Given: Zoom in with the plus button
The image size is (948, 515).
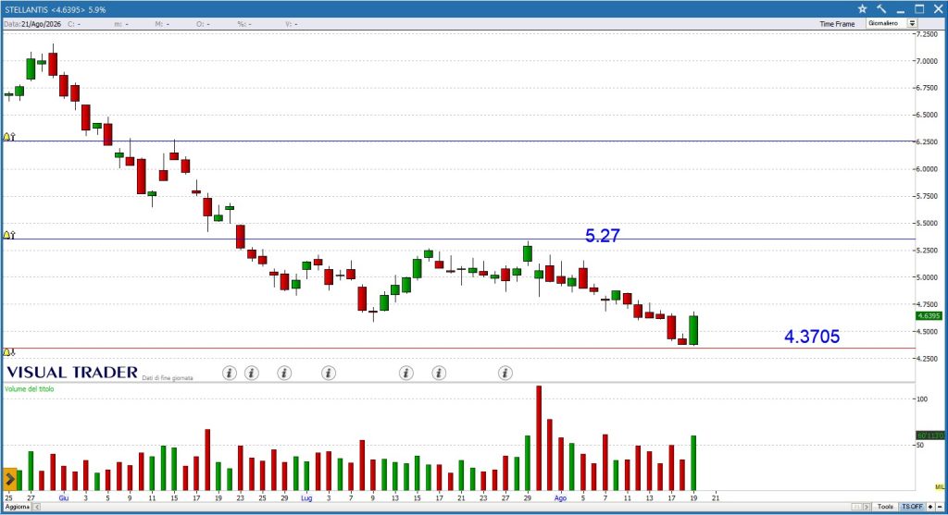Looking at the screenshot, I should coord(930,507).
